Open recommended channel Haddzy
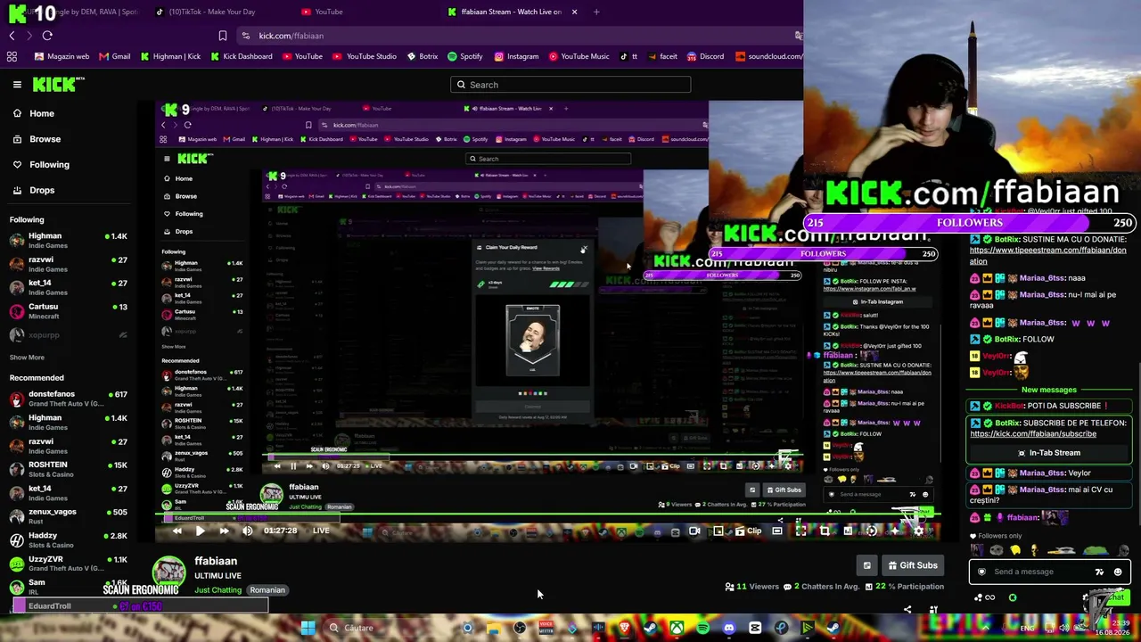 click(x=68, y=539)
